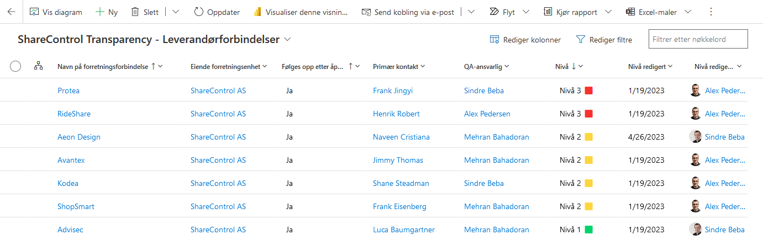Click the red Nivå 3 swatch for Protea

coord(588,90)
